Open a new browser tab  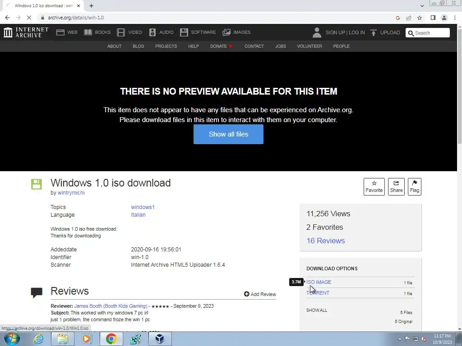tap(91, 5)
